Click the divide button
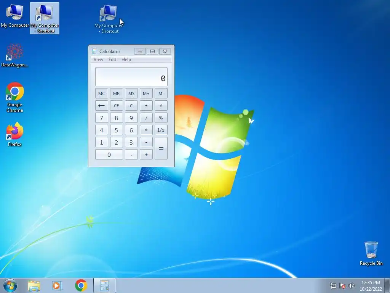 point(146,118)
